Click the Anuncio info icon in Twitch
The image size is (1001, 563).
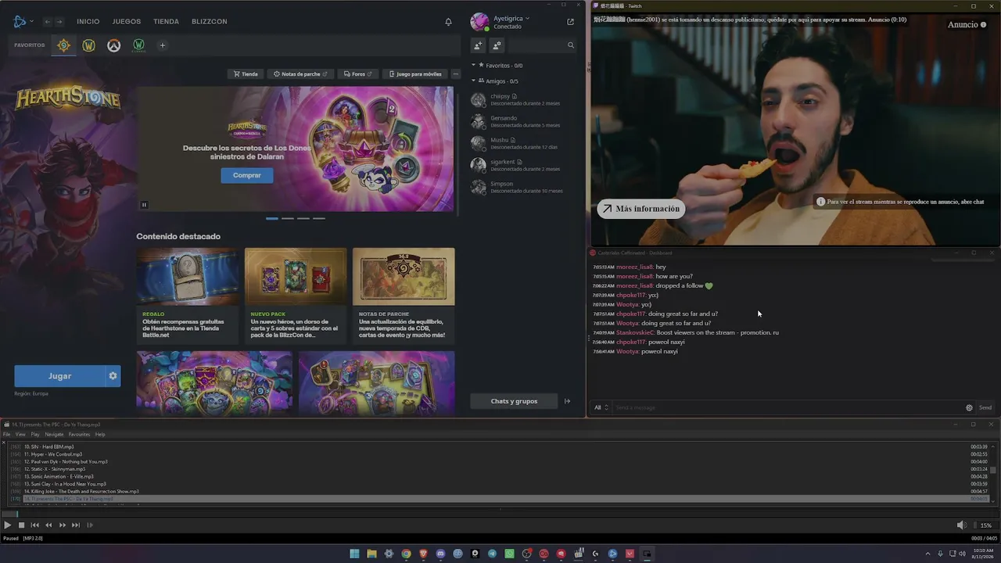click(983, 24)
